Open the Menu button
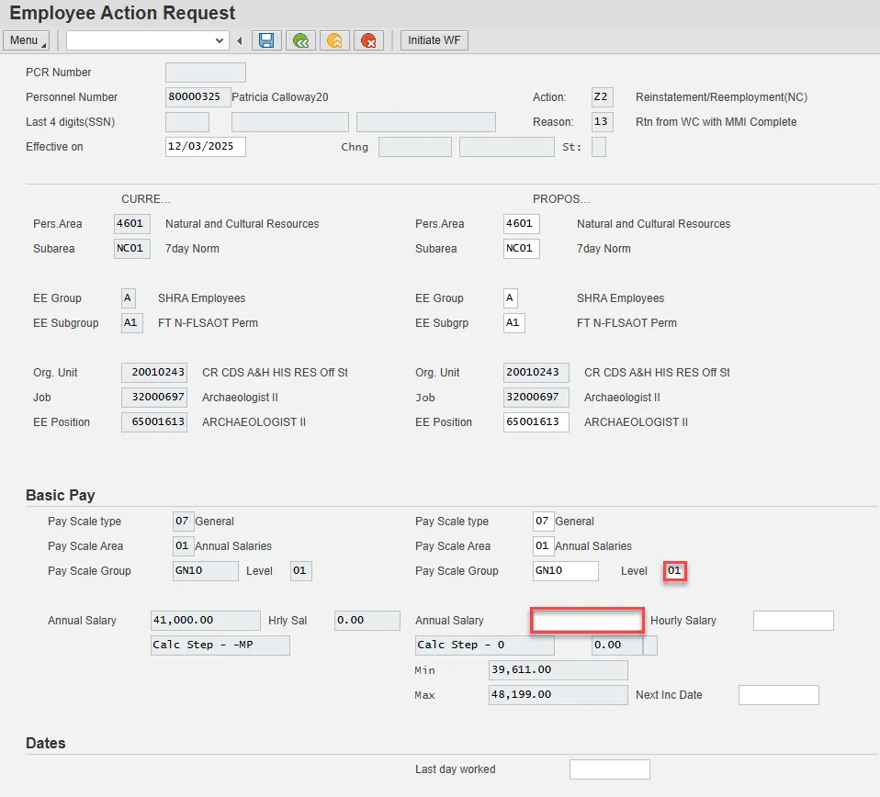This screenshot has width=880, height=797. (x=28, y=40)
